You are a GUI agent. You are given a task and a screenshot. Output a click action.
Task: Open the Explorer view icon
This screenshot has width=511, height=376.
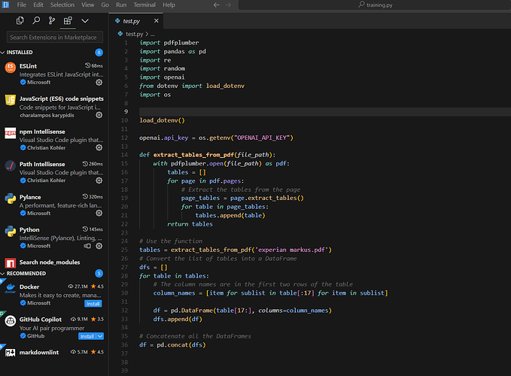[20, 21]
